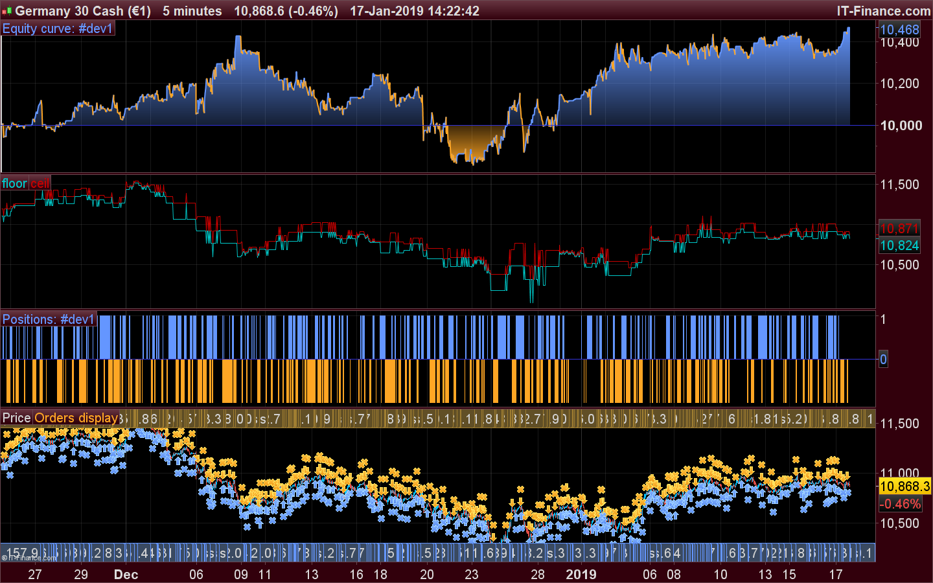Screen dimensions: 933x583
Task: Select the 18 date on the time axis
Action: click(380, 575)
